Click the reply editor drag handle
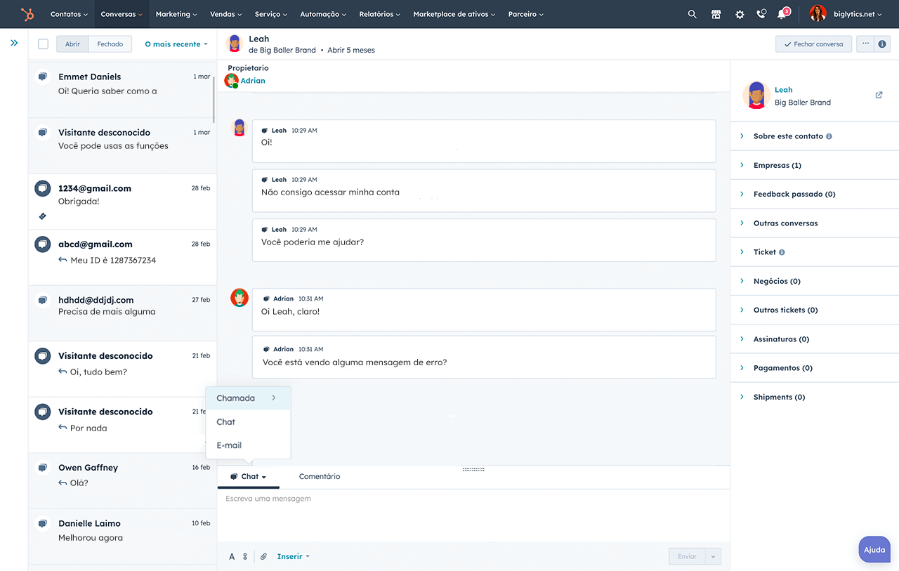 pos(473,469)
